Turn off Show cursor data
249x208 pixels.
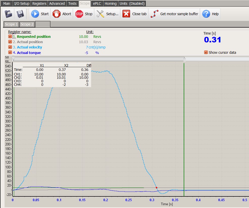tap(206, 53)
